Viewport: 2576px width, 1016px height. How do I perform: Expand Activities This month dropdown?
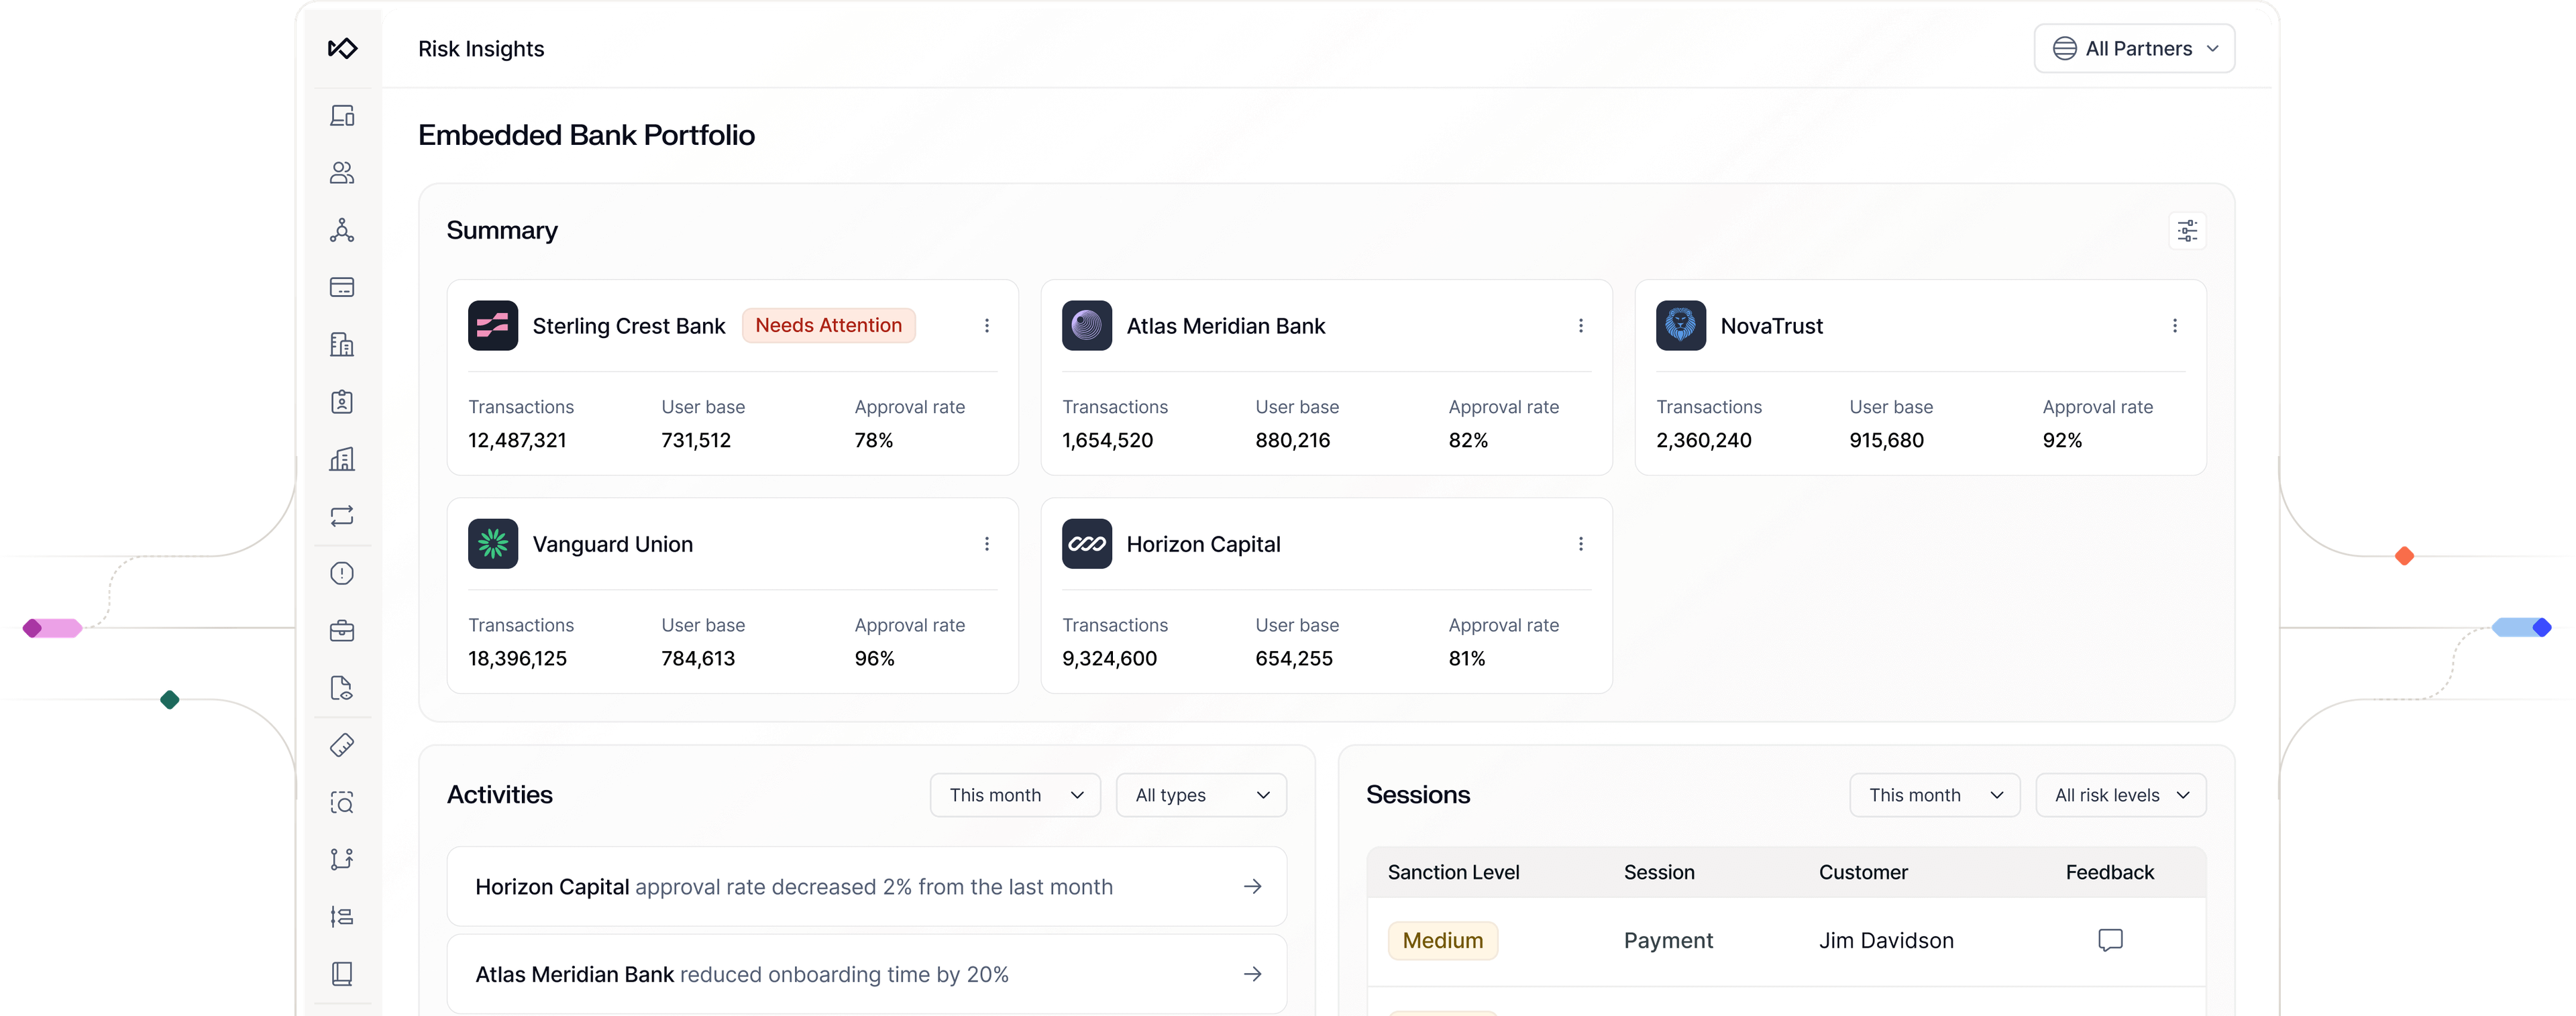coord(1015,795)
